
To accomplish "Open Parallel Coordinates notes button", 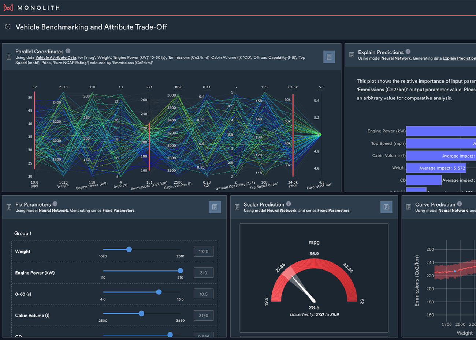I will click(329, 57).
